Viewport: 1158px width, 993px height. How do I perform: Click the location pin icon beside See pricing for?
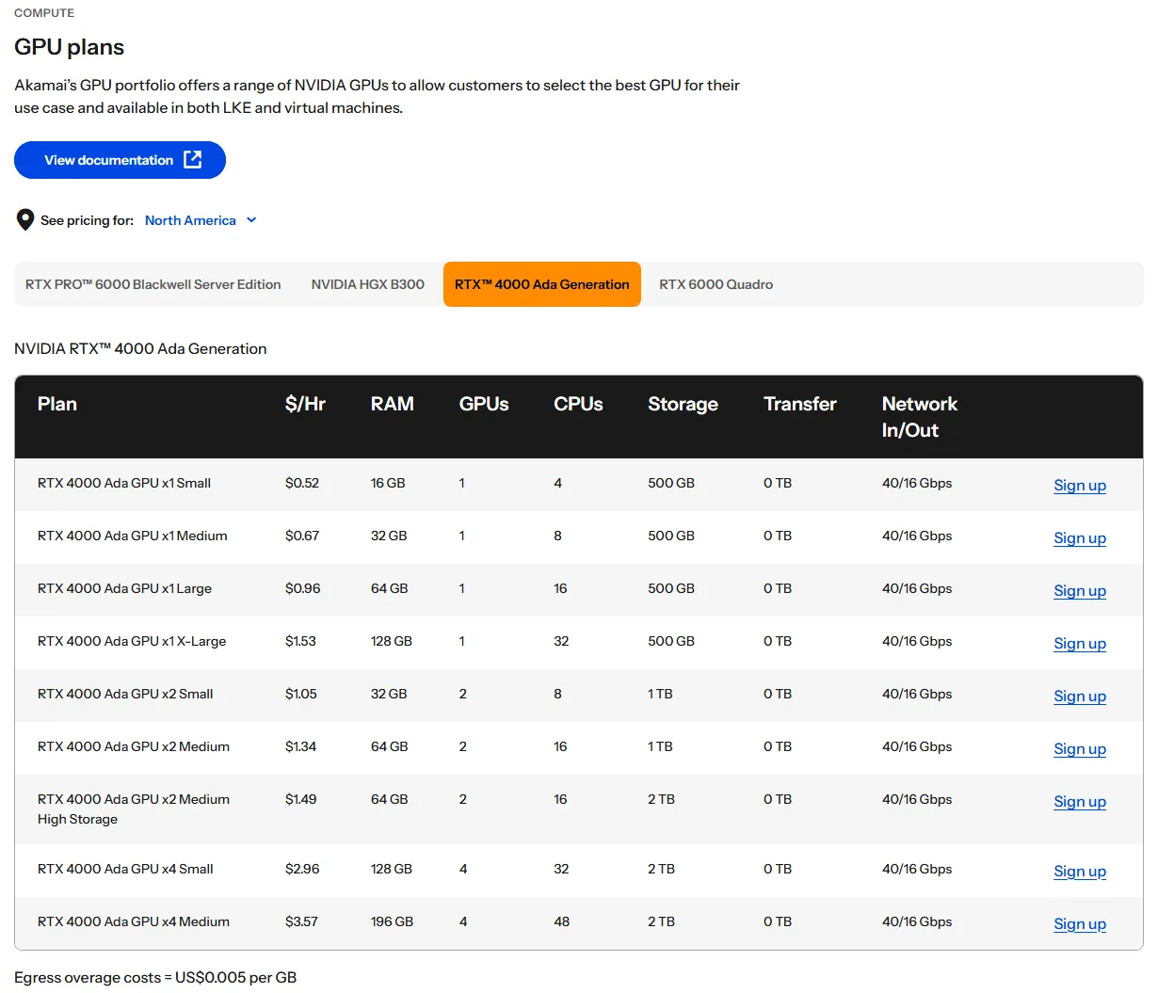25,220
